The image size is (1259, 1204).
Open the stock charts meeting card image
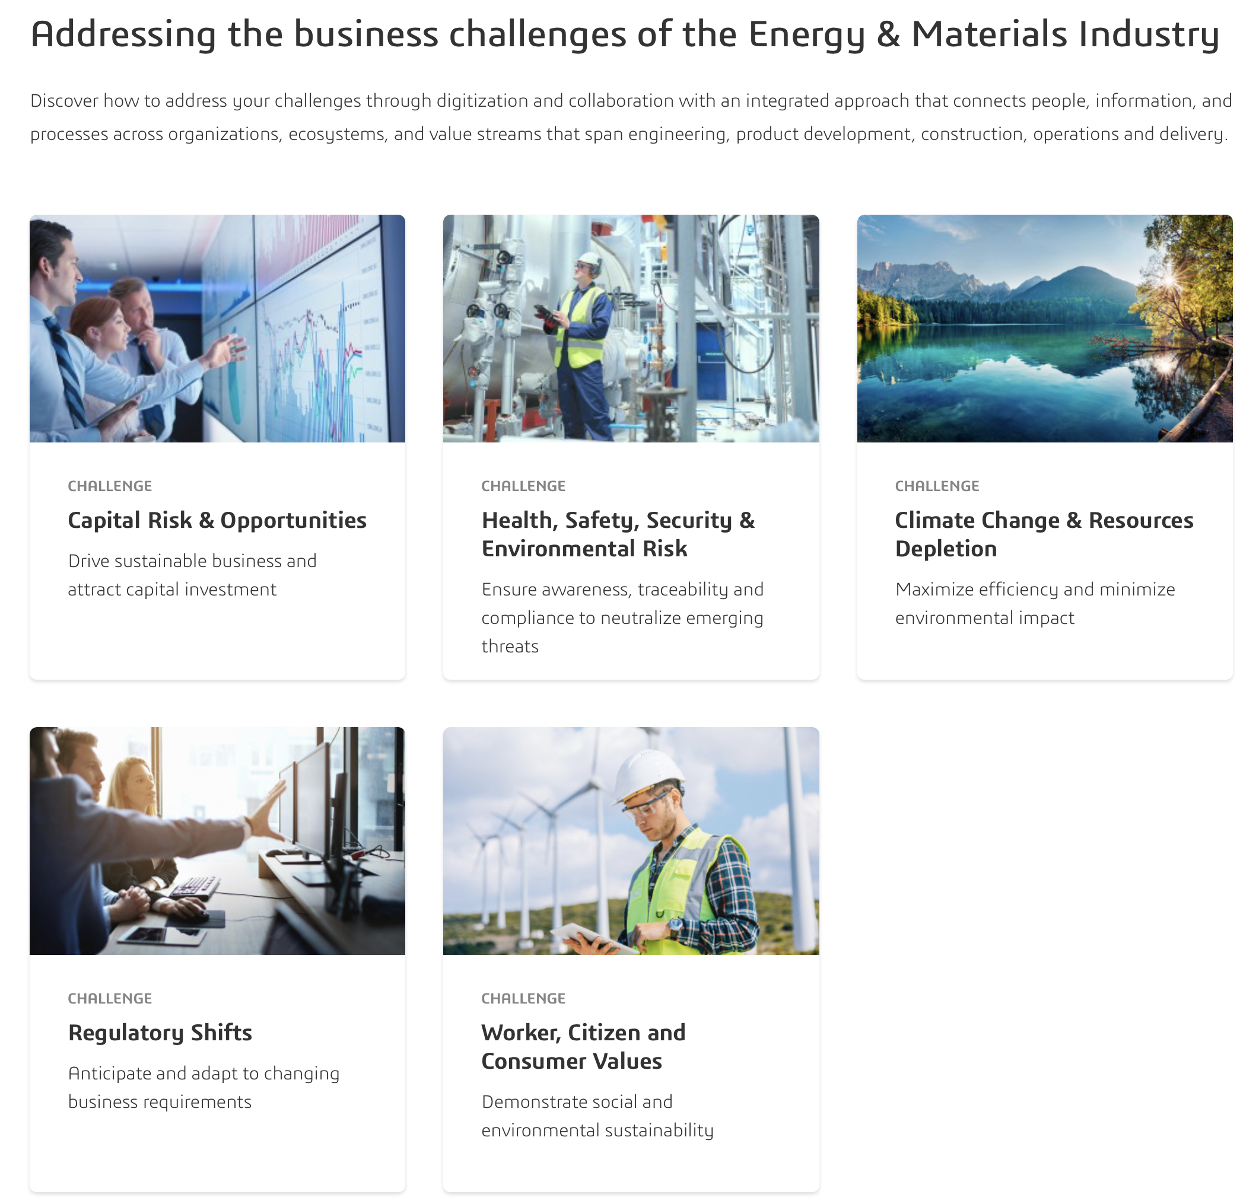pyautogui.click(x=217, y=328)
